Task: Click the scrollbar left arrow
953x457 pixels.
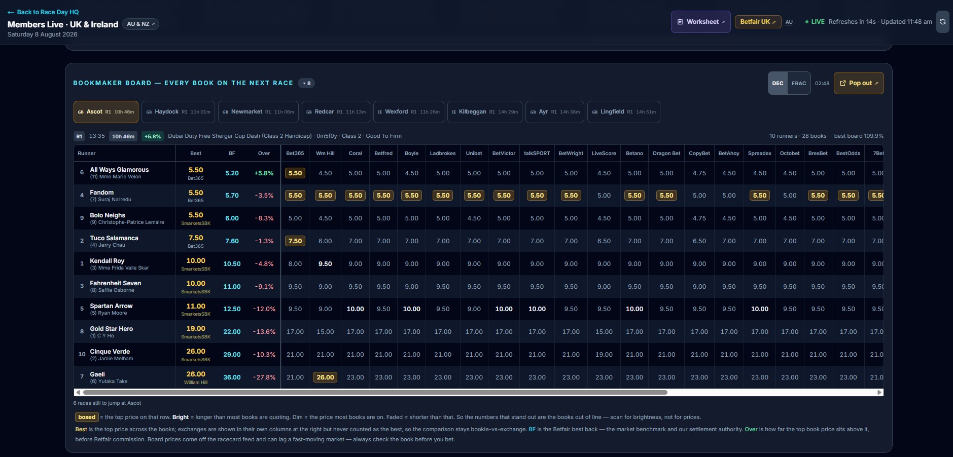Action: click(x=78, y=392)
